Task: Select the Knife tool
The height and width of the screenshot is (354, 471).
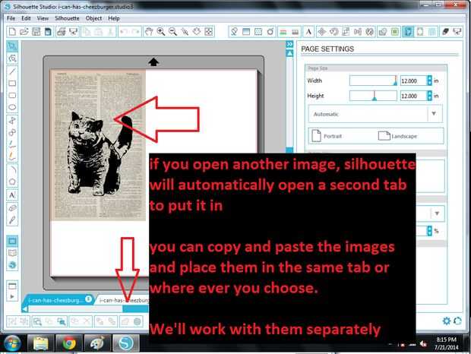Action: pos(12,220)
